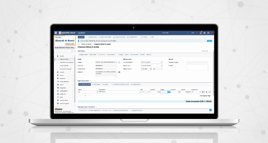Open the Visualizza PDF dropdown

pyautogui.click(x=132, y=37)
